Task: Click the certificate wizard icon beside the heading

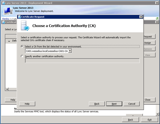Action: click(25, 26)
